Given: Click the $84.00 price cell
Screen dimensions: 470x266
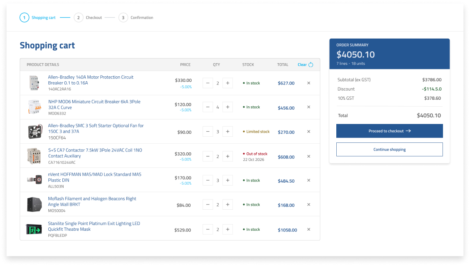Looking at the screenshot, I should click(183, 205).
